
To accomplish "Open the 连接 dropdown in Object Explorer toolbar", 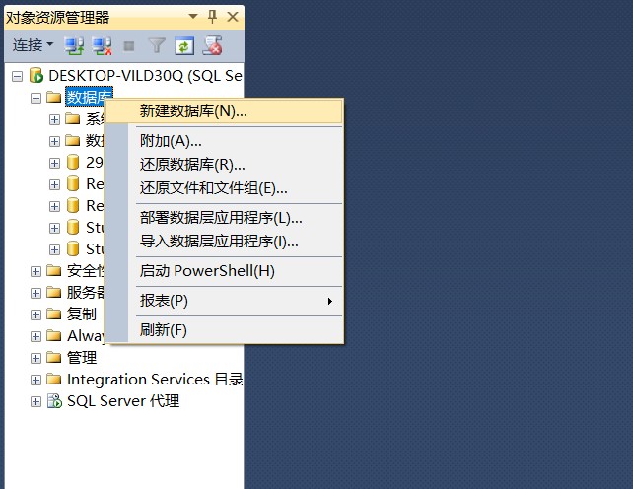I will click(33, 45).
